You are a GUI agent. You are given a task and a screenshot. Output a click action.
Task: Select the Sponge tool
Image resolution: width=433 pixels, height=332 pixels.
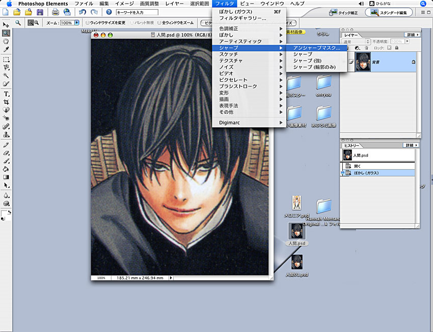[x=6, y=203]
